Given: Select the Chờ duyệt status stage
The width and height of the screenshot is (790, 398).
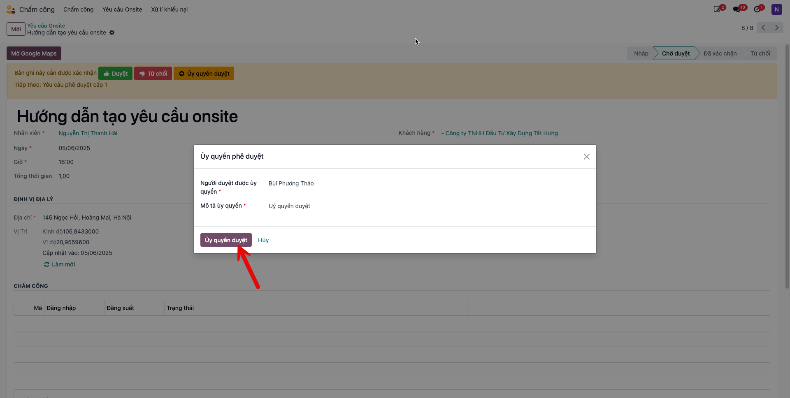Looking at the screenshot, I should 676,53.
